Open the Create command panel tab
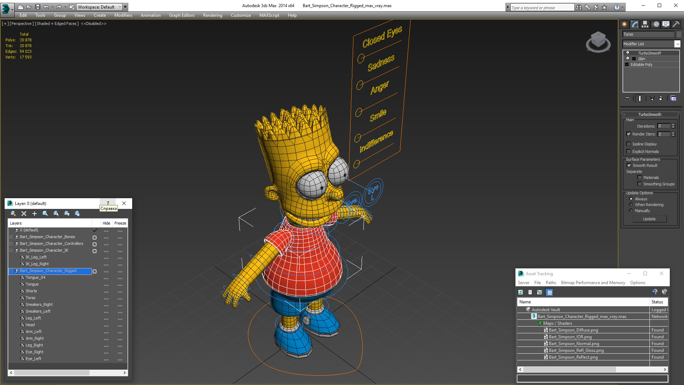684x385 pixels. point(625,24)
